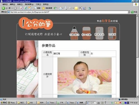Click the 小朋友性別 table label

click(x=84, y=53)
